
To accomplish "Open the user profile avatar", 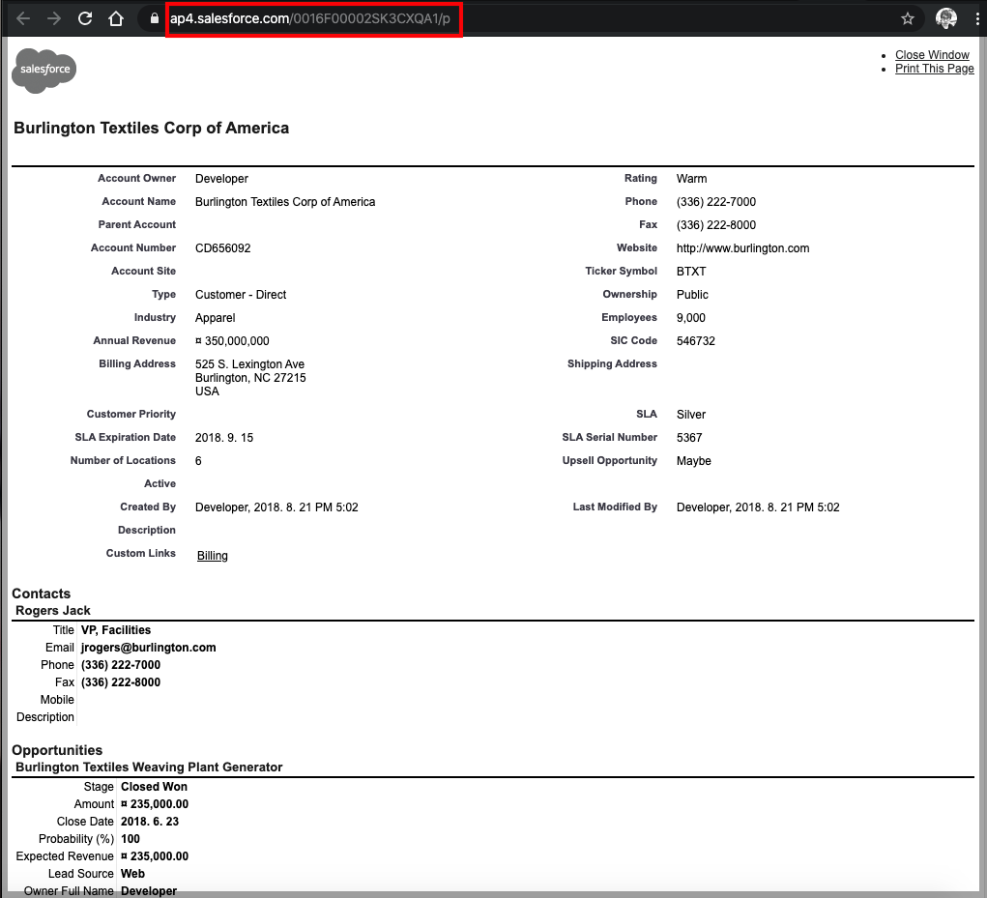I will [946, 19].
